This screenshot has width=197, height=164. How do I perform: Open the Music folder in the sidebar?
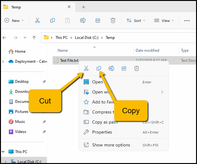20,121
